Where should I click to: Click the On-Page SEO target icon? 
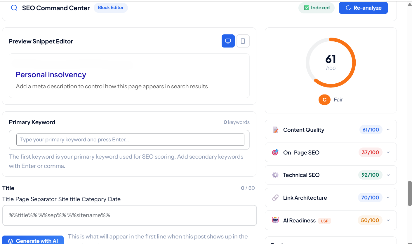click(x=275, y=152)
